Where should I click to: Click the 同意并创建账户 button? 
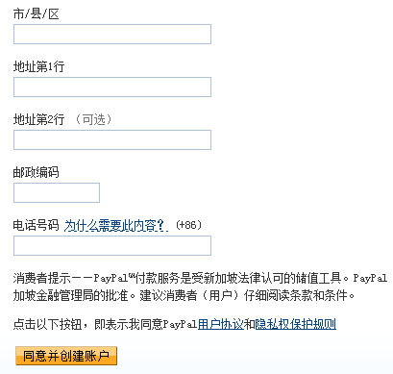pos(66,356)
